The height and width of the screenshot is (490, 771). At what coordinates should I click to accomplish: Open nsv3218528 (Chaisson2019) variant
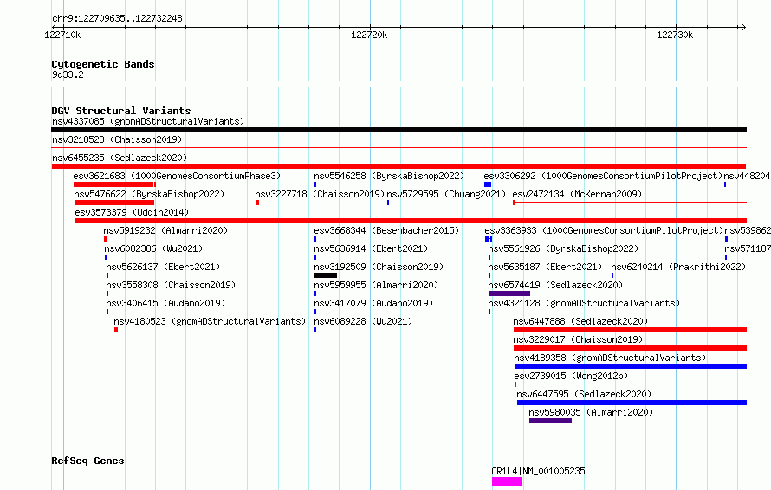point(117,139)
